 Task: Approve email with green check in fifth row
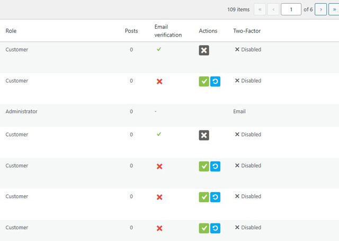tap(204, 167)
